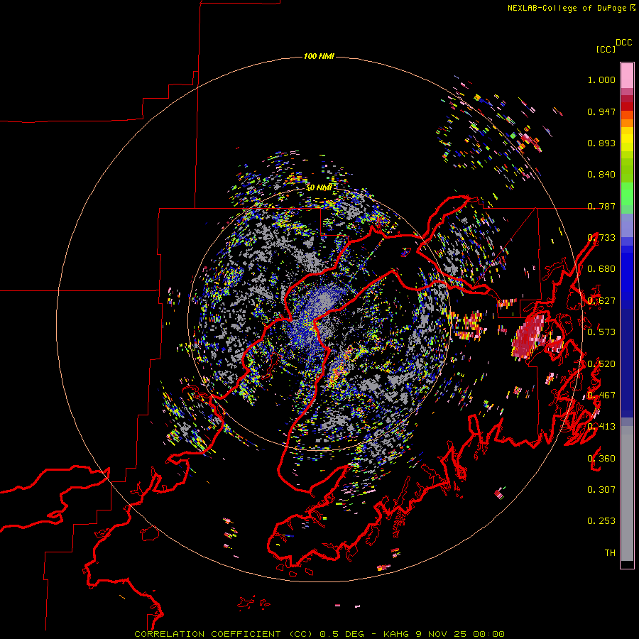The height and width of the screenshot is (639, 639).
Task: Click the 0.307 color scale value
Action: pyautogui.click(x=601, y=490)
